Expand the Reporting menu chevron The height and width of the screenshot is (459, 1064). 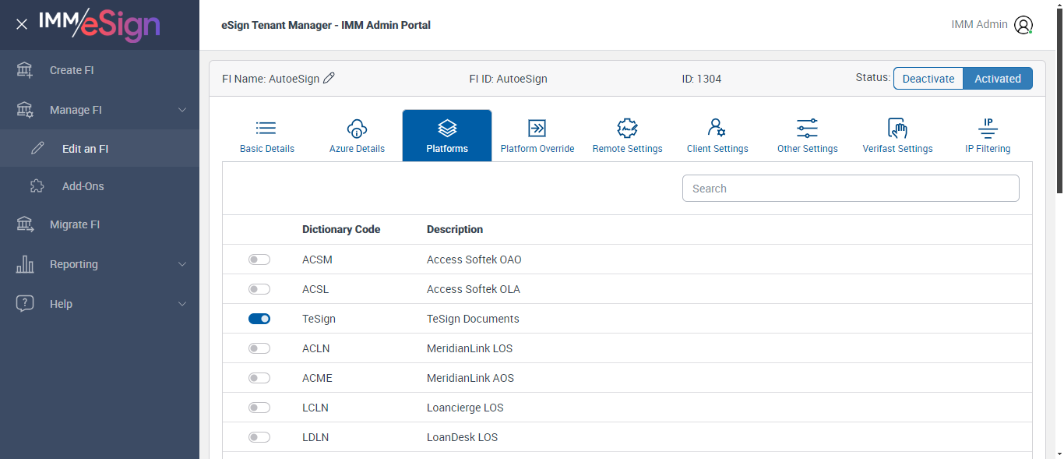click(182, 264)
